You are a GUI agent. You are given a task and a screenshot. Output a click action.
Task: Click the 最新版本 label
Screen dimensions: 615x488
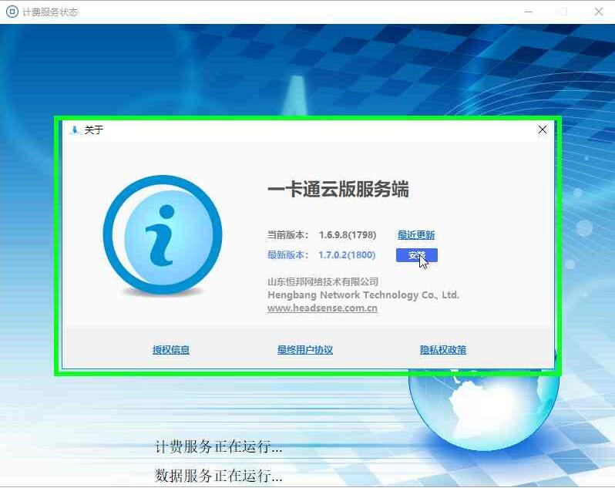pyautogui.click(x=287, y=255)
